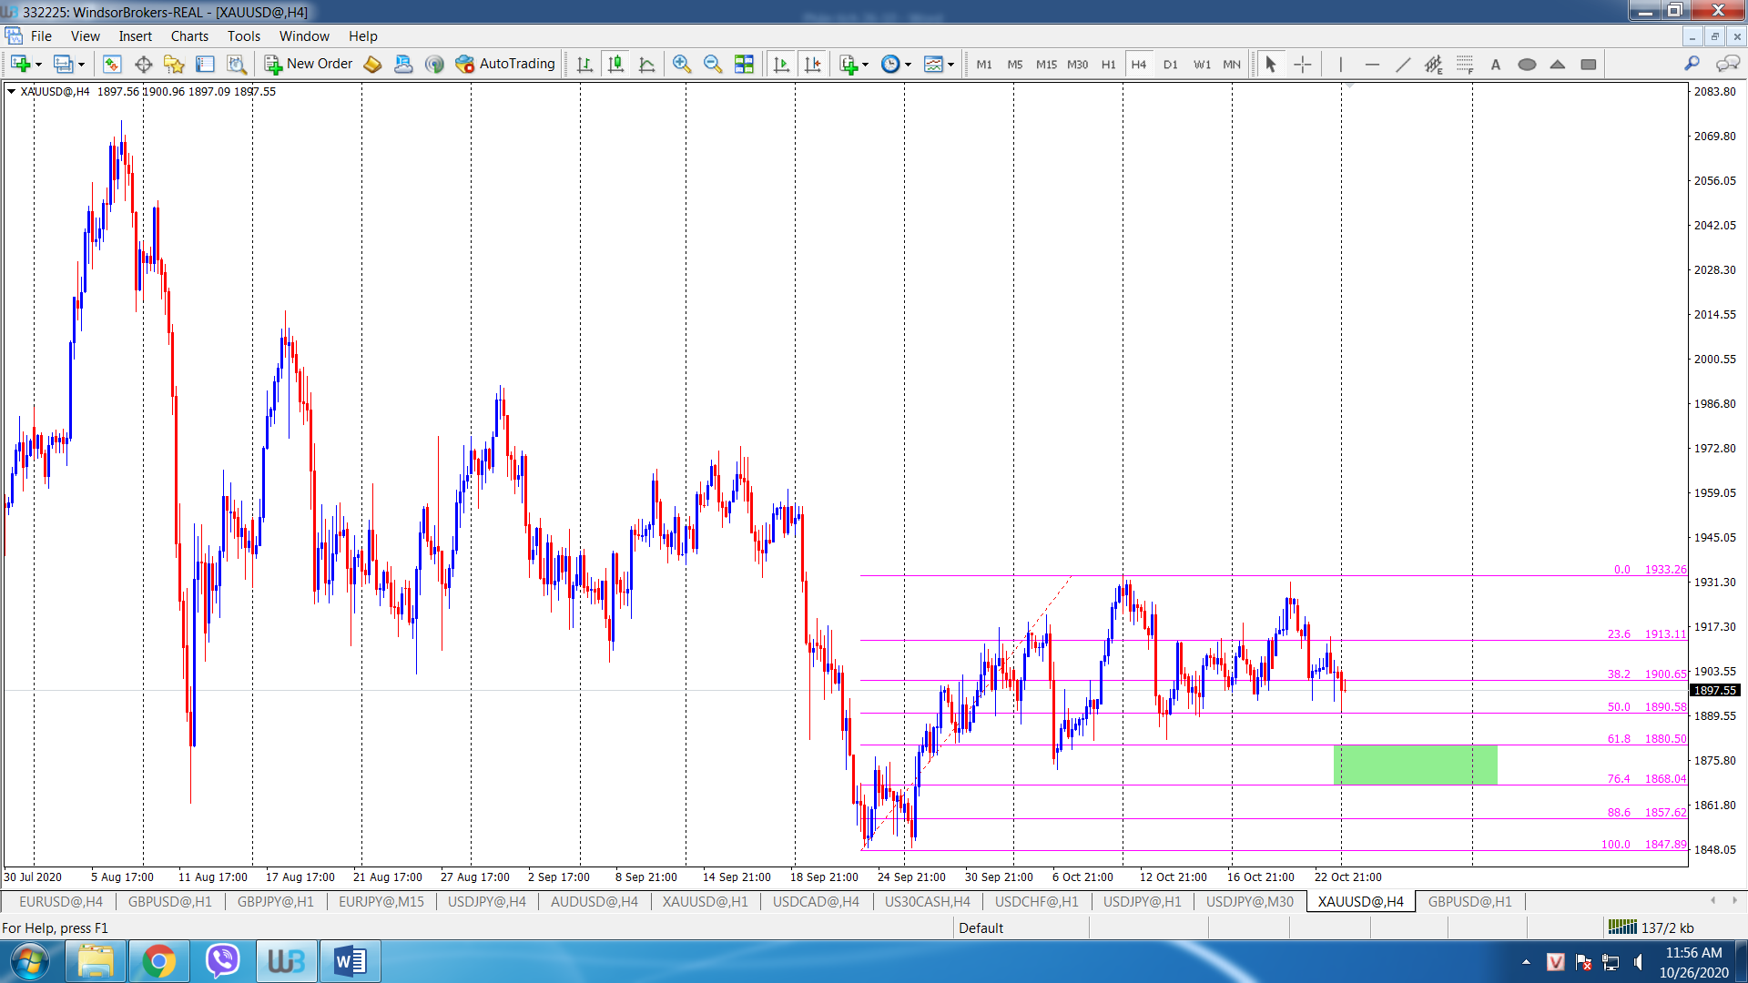Expand Profiles dropdown arrow
1748x983 pixels.
[81, 65]
